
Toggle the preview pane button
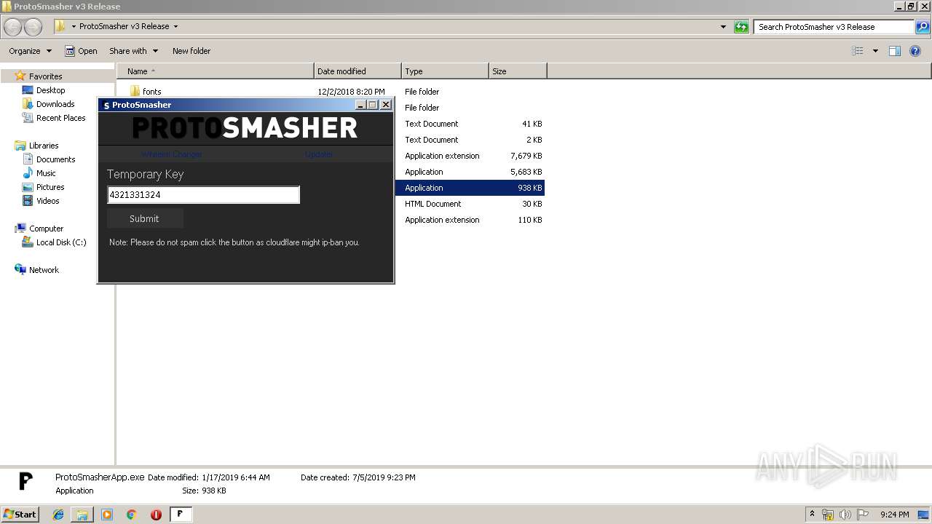tap(895, 51)
